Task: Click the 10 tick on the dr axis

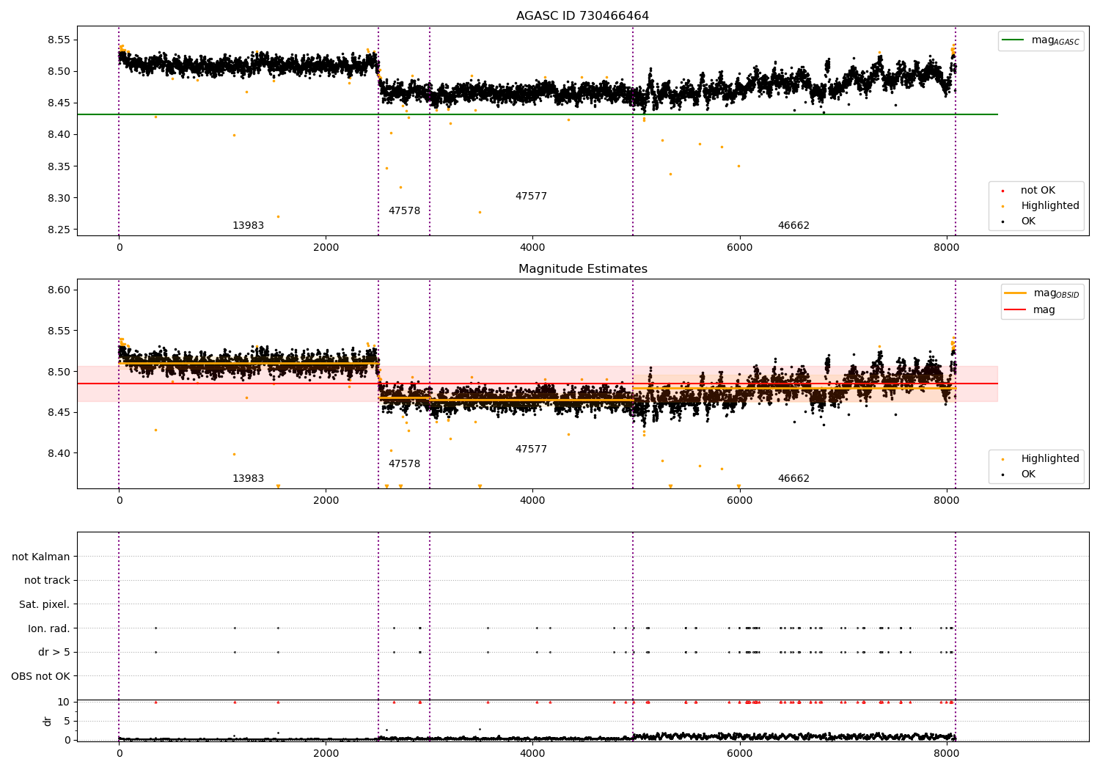Action: [x=64, y=702]
